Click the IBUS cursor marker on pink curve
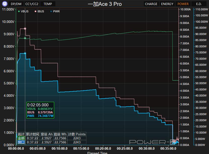This screenshot has width=209, height=154. click(25, 28)
